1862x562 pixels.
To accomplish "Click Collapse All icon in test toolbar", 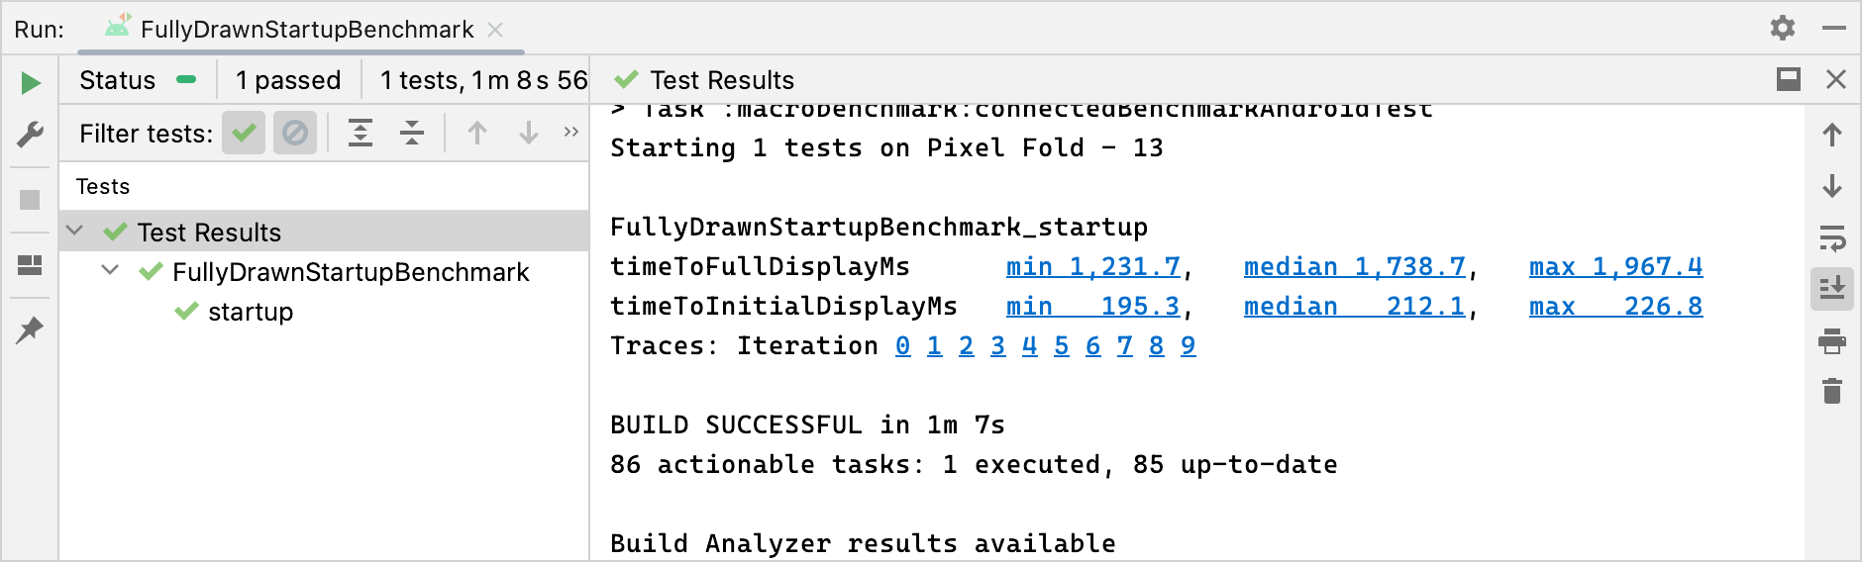I will [412, 133].
